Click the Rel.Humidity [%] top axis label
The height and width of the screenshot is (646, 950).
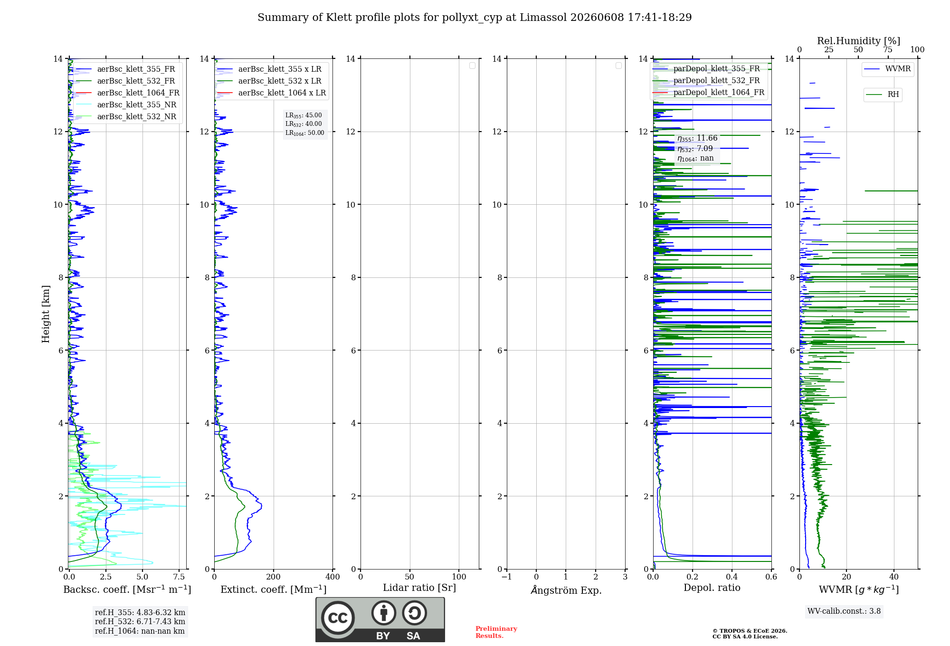pyautogui.click(x=859, y=41)
